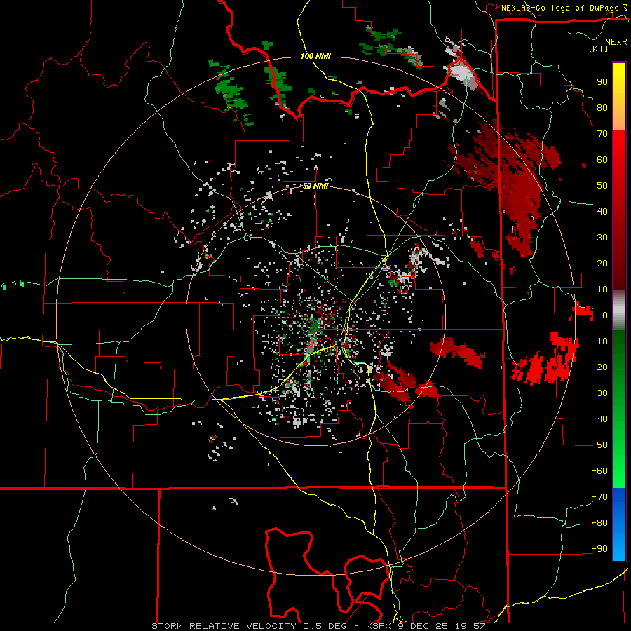Click the '20' scale value

[x=602, y=264]
